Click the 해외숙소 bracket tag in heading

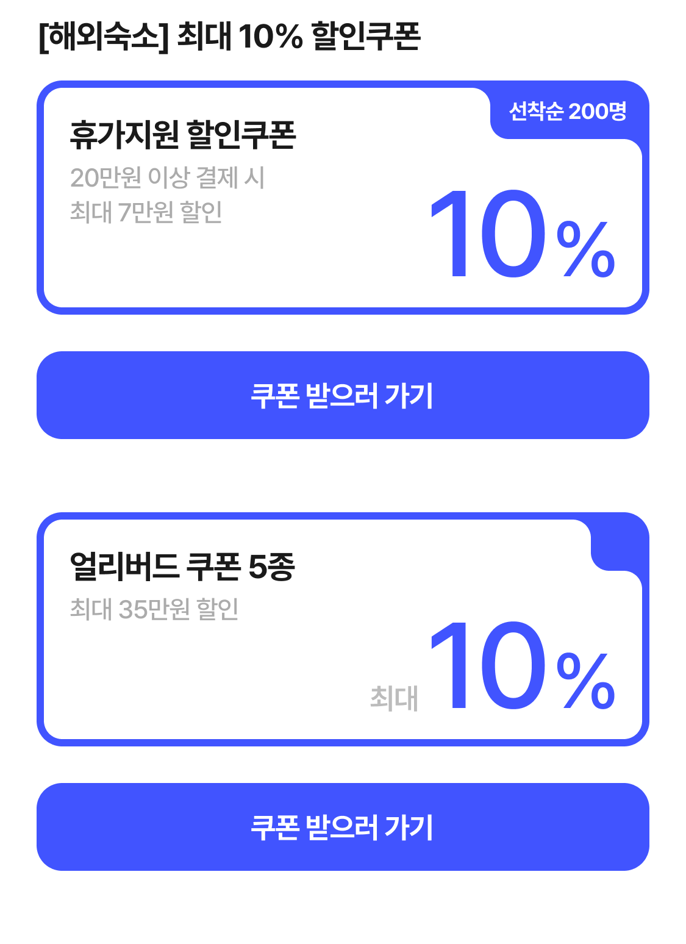(x=103, y=37)
